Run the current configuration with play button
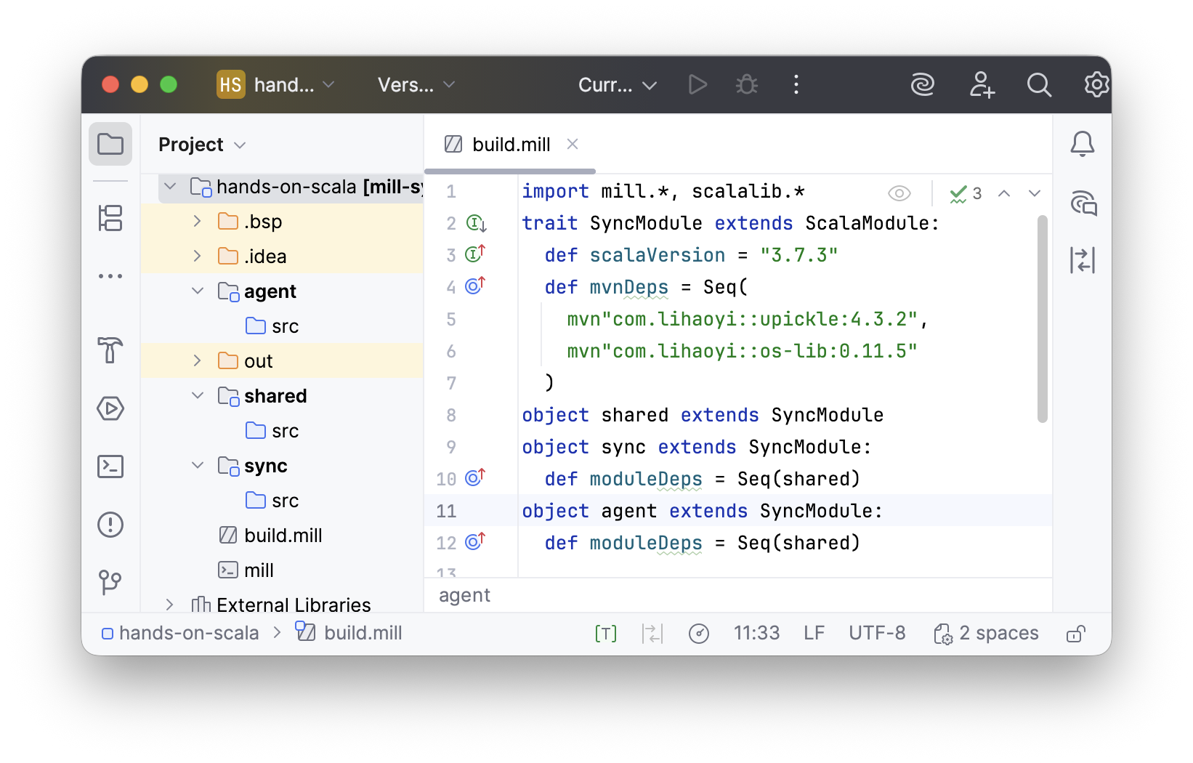 [x=697, y=84]
